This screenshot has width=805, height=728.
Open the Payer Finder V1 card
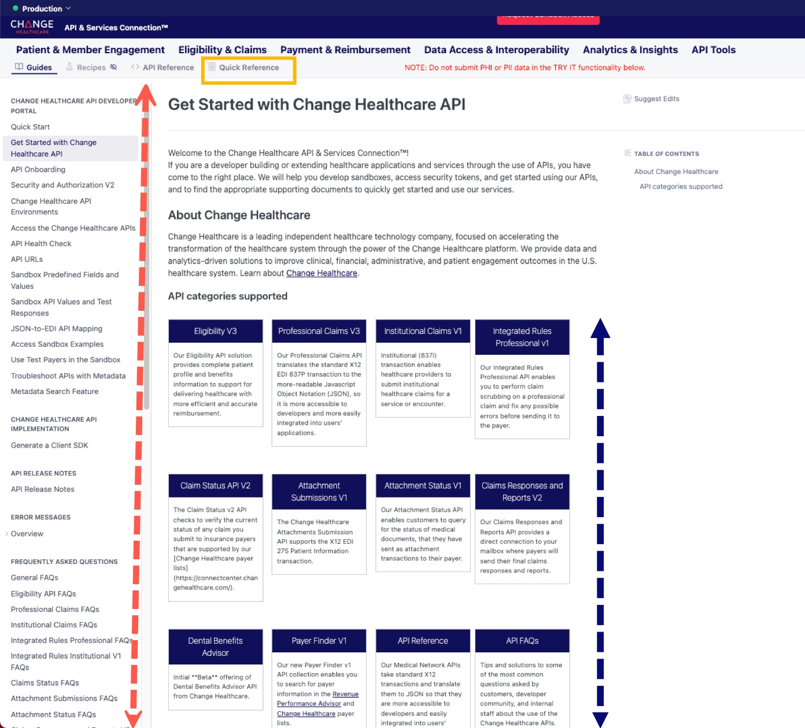click(x=319, y=678)
